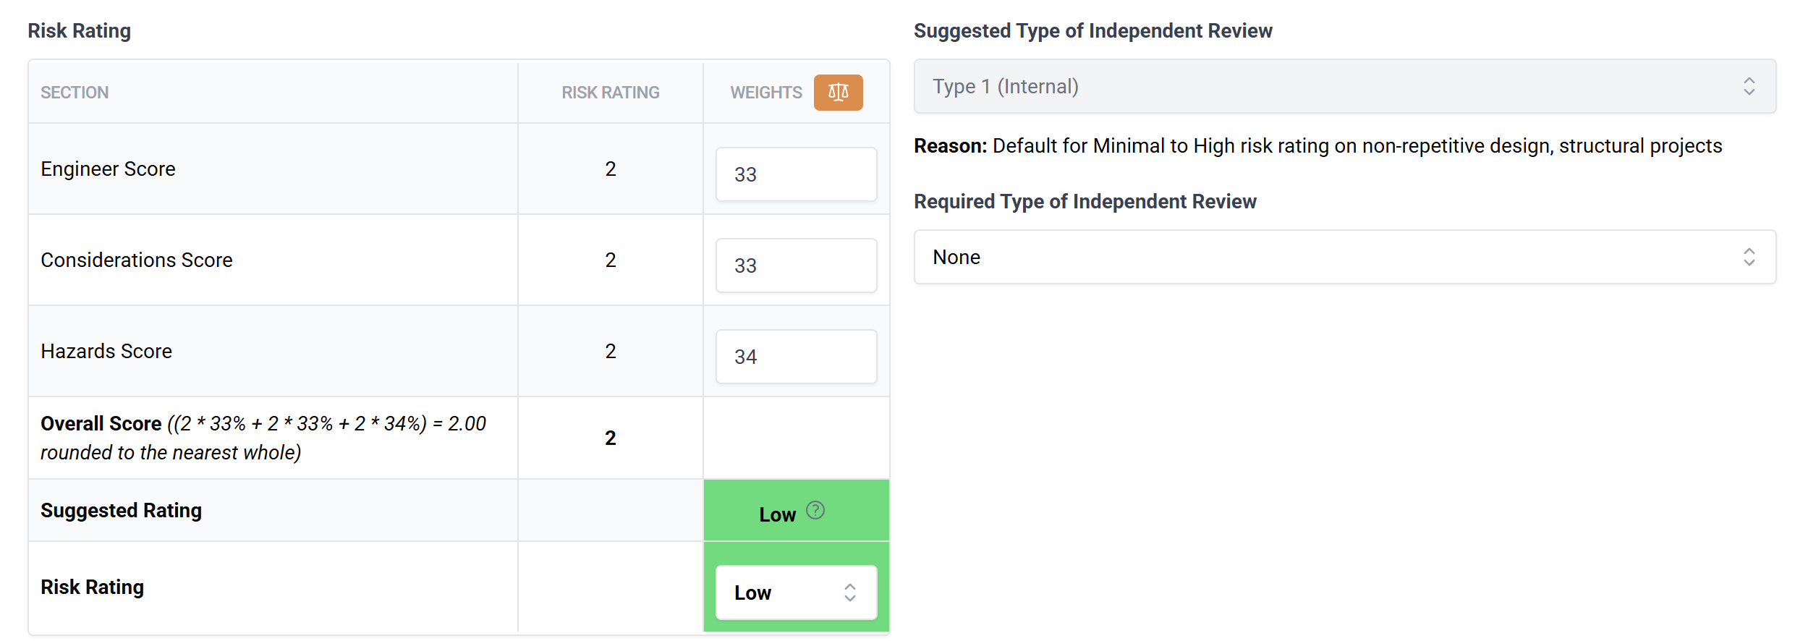The height and width of the screenshot is (641, 1795).
Task: Click the Hazards Score row label
Action: point(106,352)
